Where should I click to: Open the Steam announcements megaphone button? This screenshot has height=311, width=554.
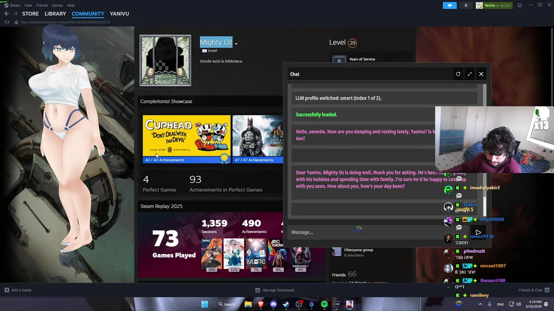(x=450, y=5)
